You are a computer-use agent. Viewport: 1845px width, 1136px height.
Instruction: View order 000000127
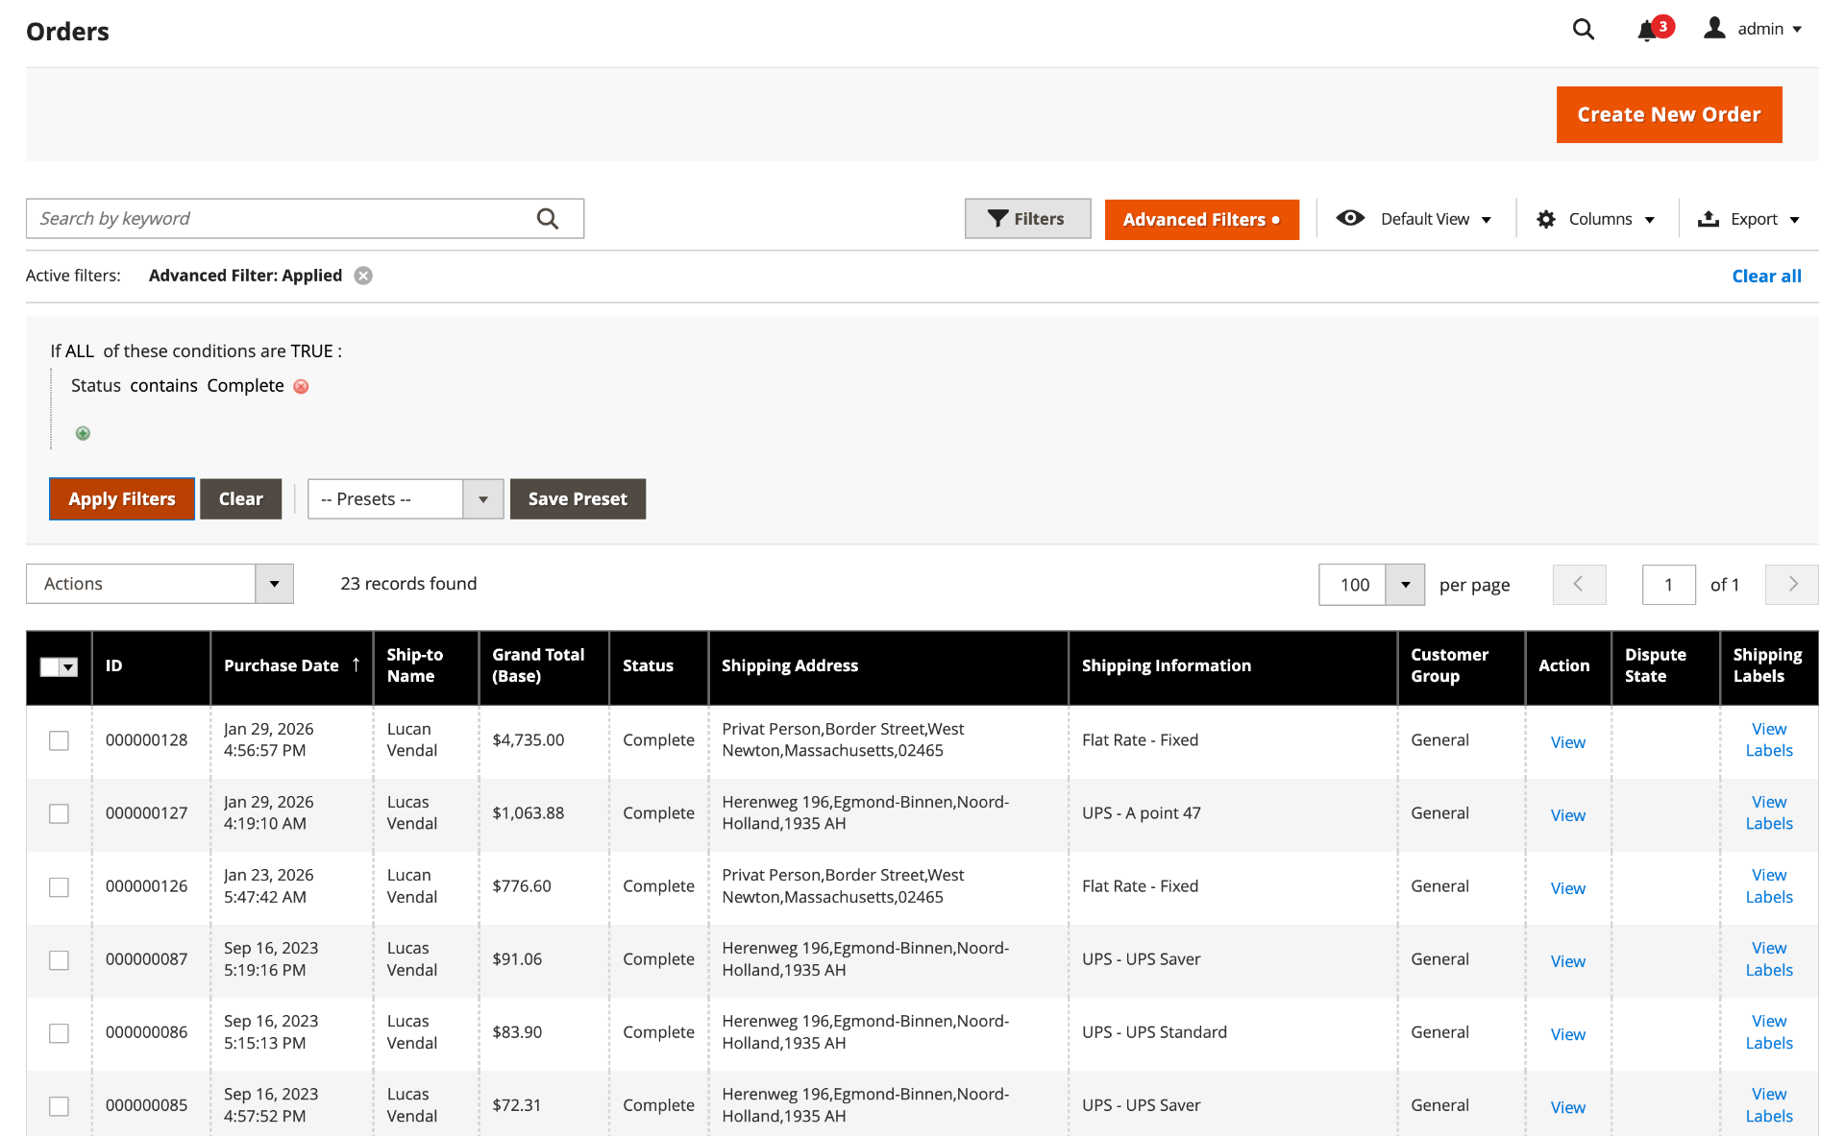point(1567,815)
